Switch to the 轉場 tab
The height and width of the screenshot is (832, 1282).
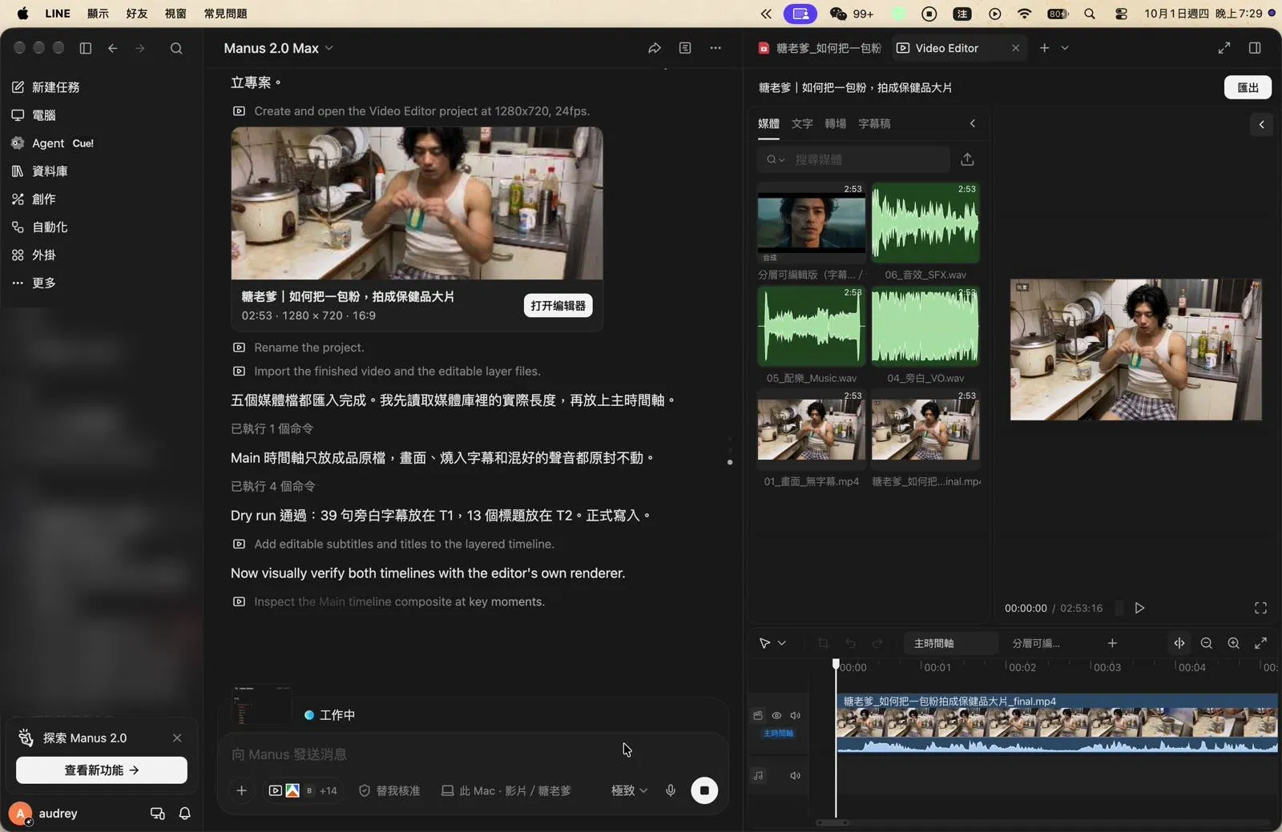835,123
